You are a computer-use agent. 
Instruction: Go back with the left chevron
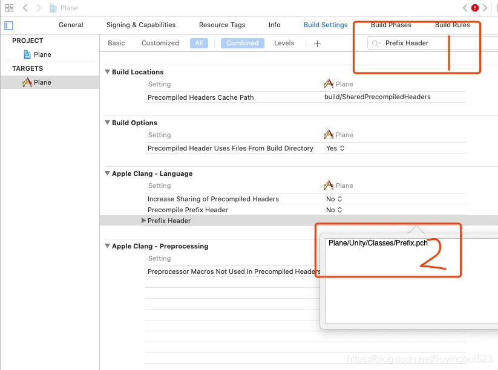25,8
